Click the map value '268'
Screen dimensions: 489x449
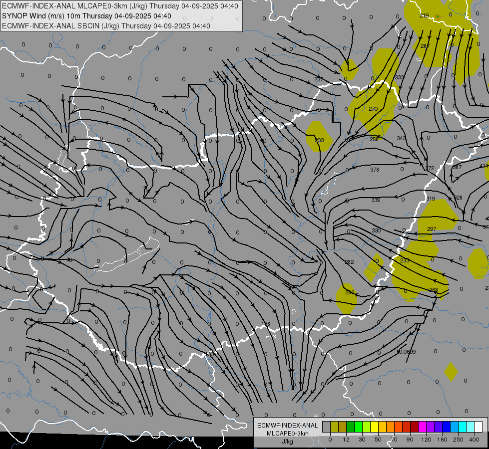(434, 290)
